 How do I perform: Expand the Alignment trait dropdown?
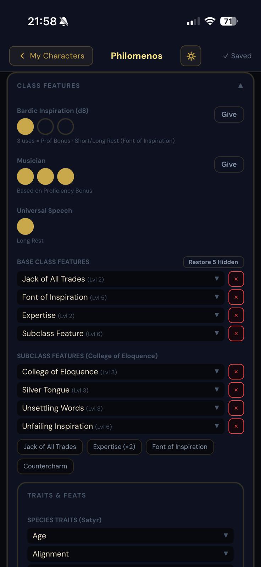pos(130,554)
